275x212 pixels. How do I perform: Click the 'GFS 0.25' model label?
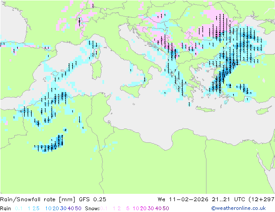[92, 199]
